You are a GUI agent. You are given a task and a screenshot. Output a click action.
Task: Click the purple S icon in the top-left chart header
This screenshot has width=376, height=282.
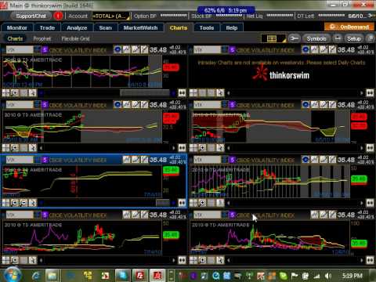click(x=45, y=49)
